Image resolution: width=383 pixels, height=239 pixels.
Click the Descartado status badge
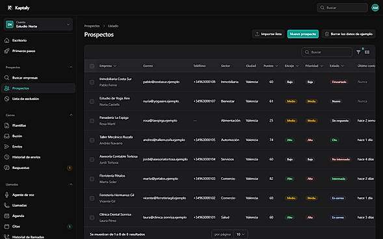(x=339, y=82)
